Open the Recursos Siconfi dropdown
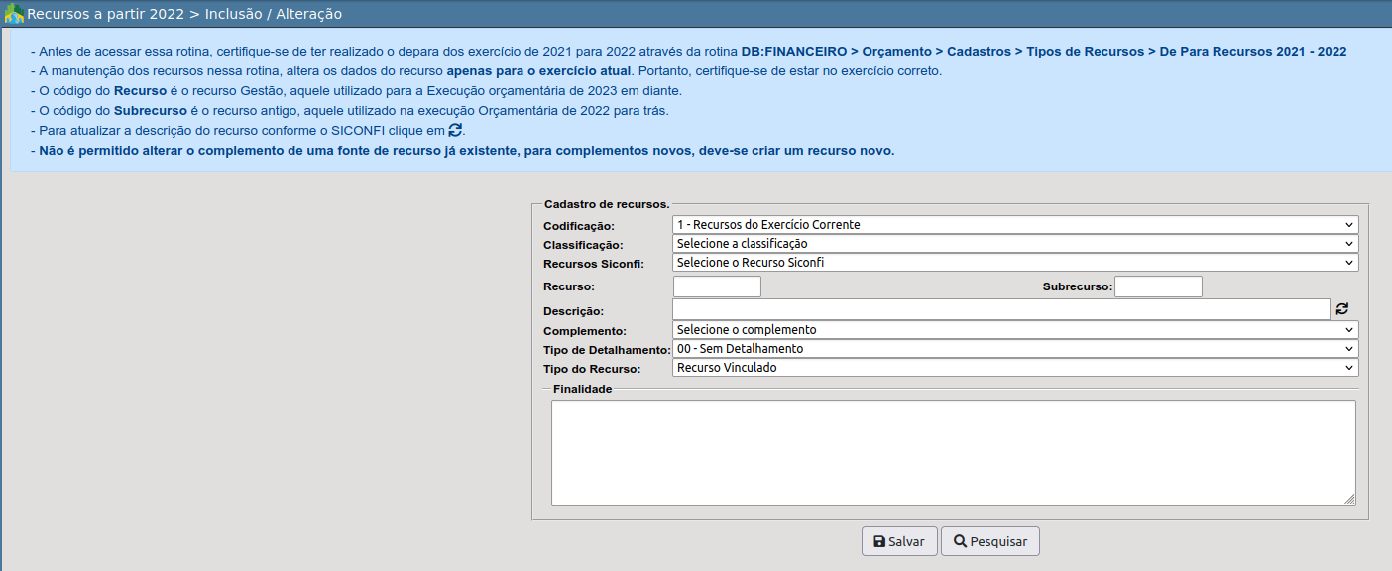Viewport: 1392px width, 571px height. pos(1014,263)
